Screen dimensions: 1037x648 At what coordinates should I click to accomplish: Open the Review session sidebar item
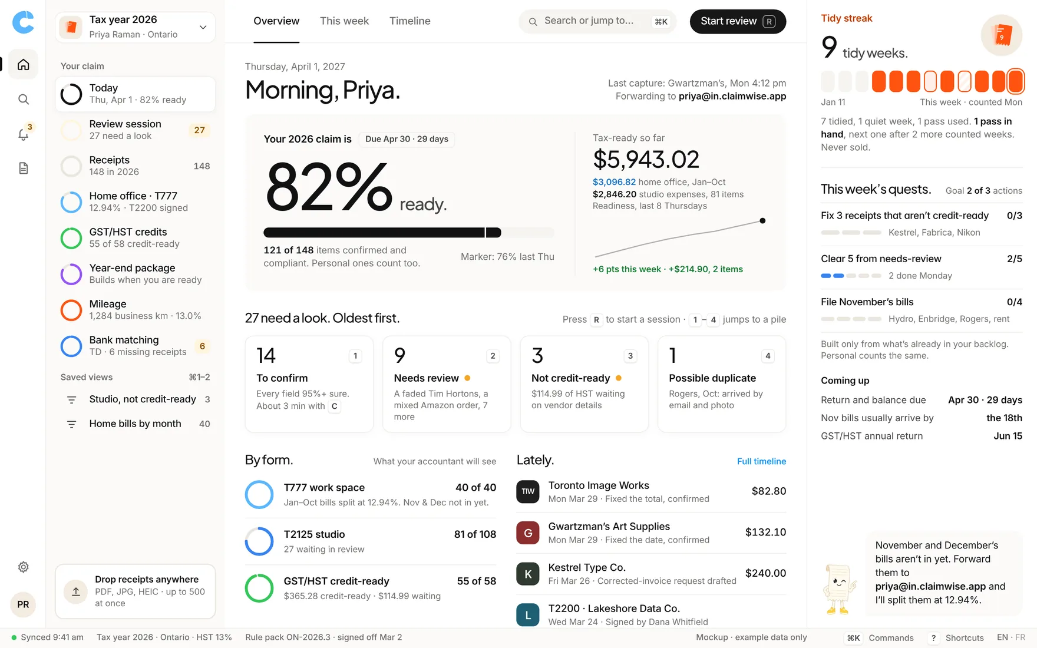[136, 130]
